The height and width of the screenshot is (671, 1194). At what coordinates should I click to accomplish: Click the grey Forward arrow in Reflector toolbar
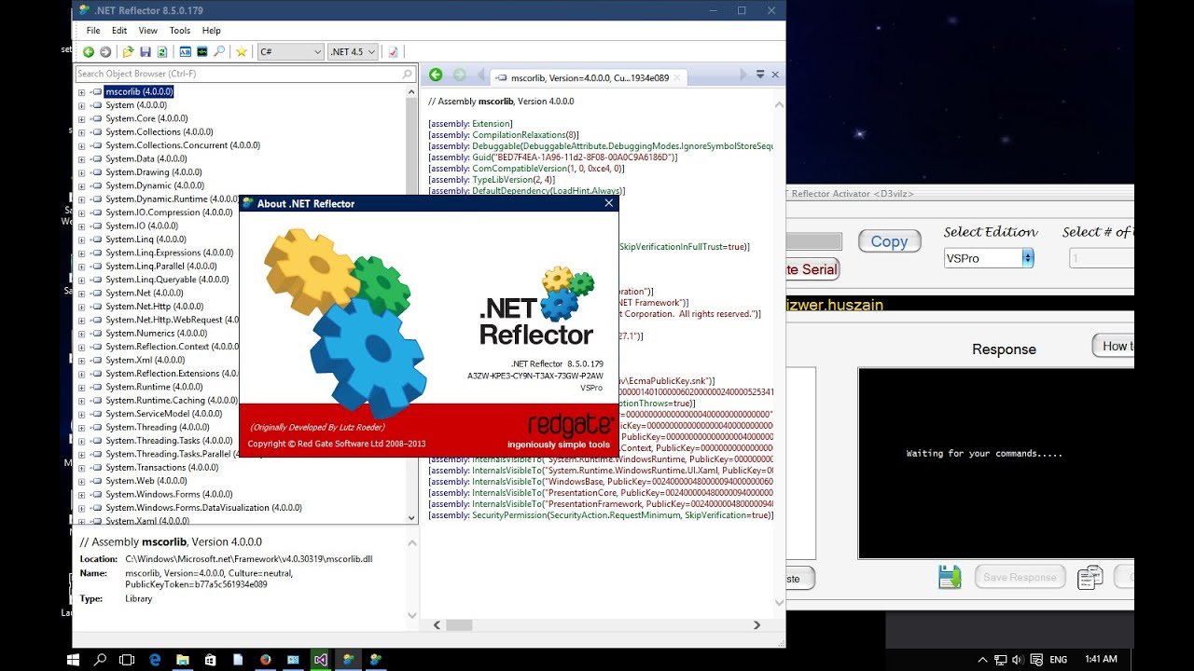(x=105, y=52)
